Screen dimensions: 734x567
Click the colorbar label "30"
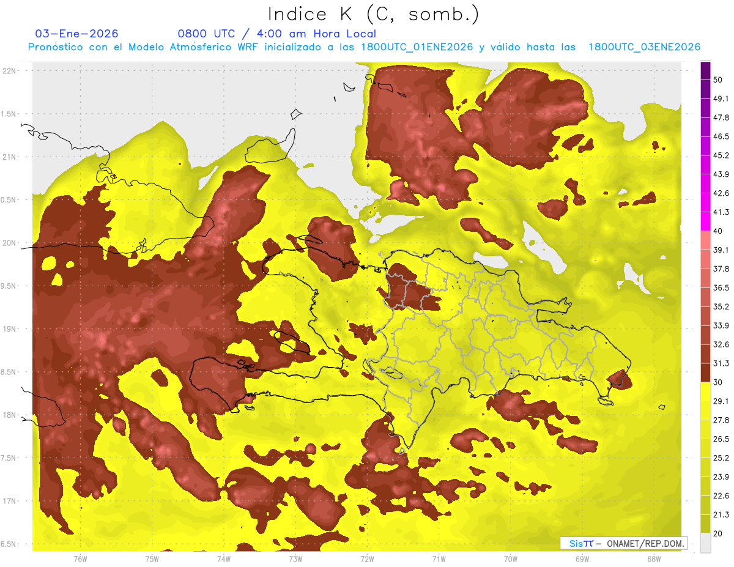[x=719, y=382]
